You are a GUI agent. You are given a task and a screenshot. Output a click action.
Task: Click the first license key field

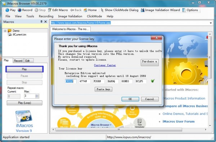[71, 81]
